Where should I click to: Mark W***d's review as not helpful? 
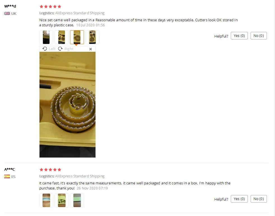[259, 36]
